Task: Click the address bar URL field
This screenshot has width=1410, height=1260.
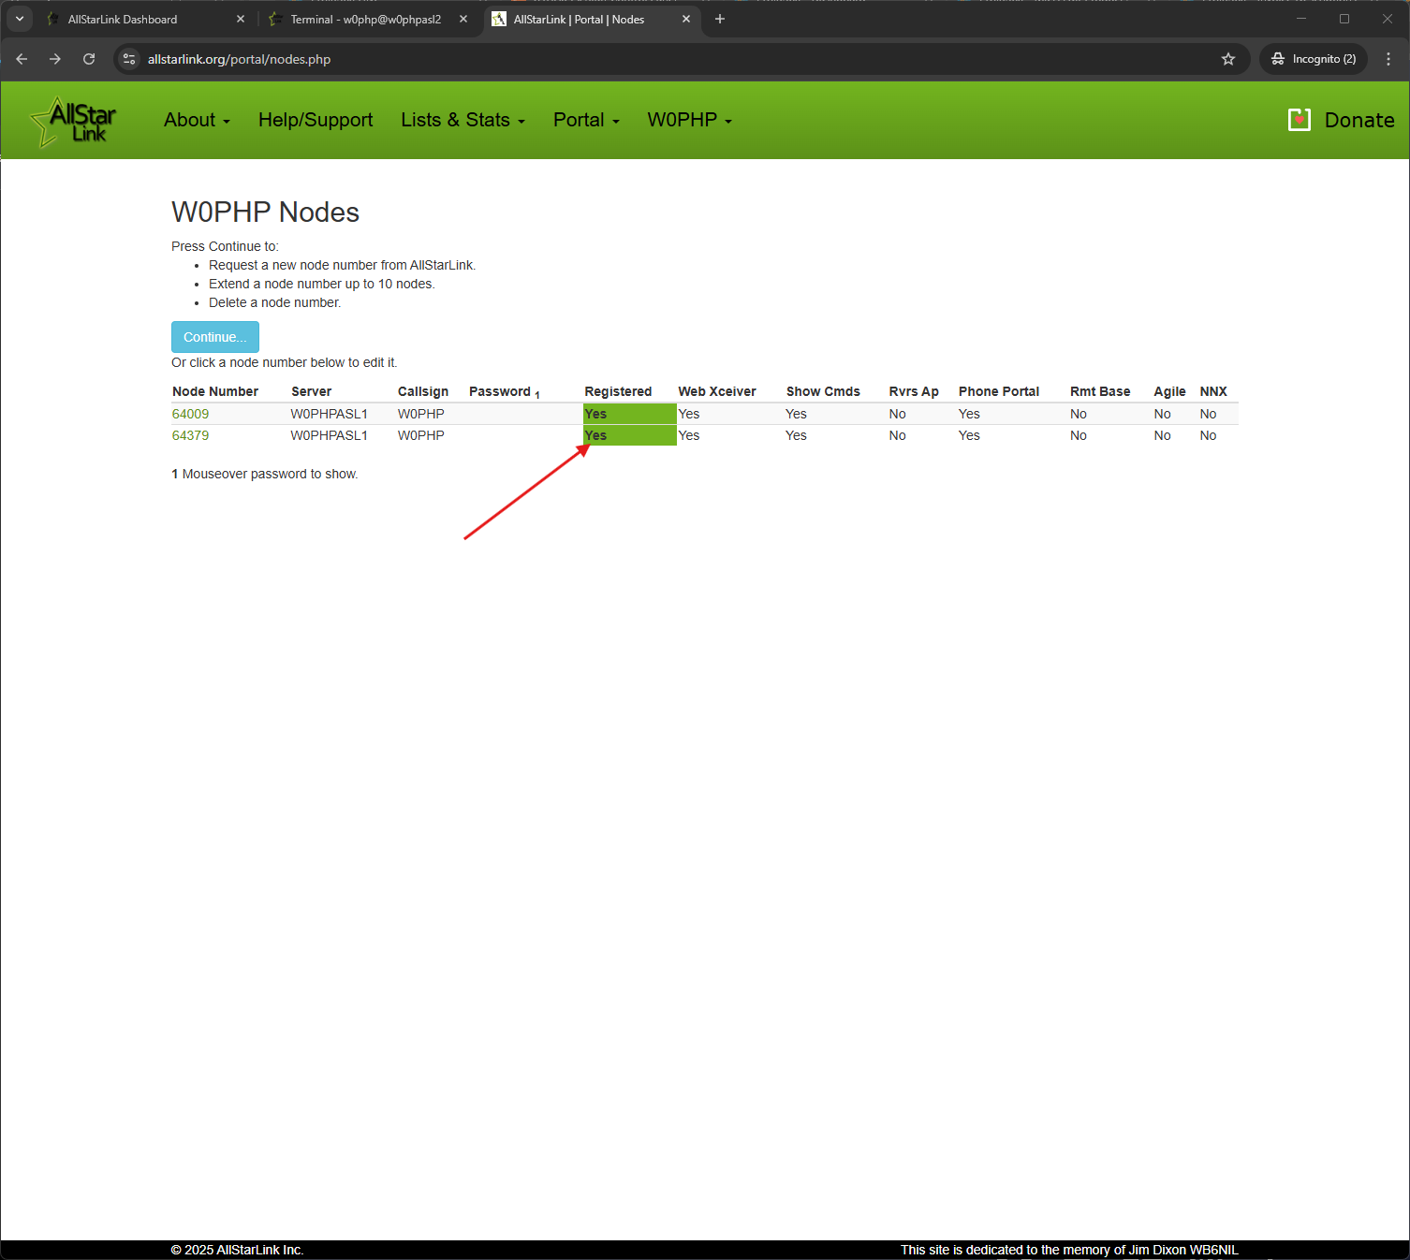Action: pyautogui.click(x=655, y=59)
